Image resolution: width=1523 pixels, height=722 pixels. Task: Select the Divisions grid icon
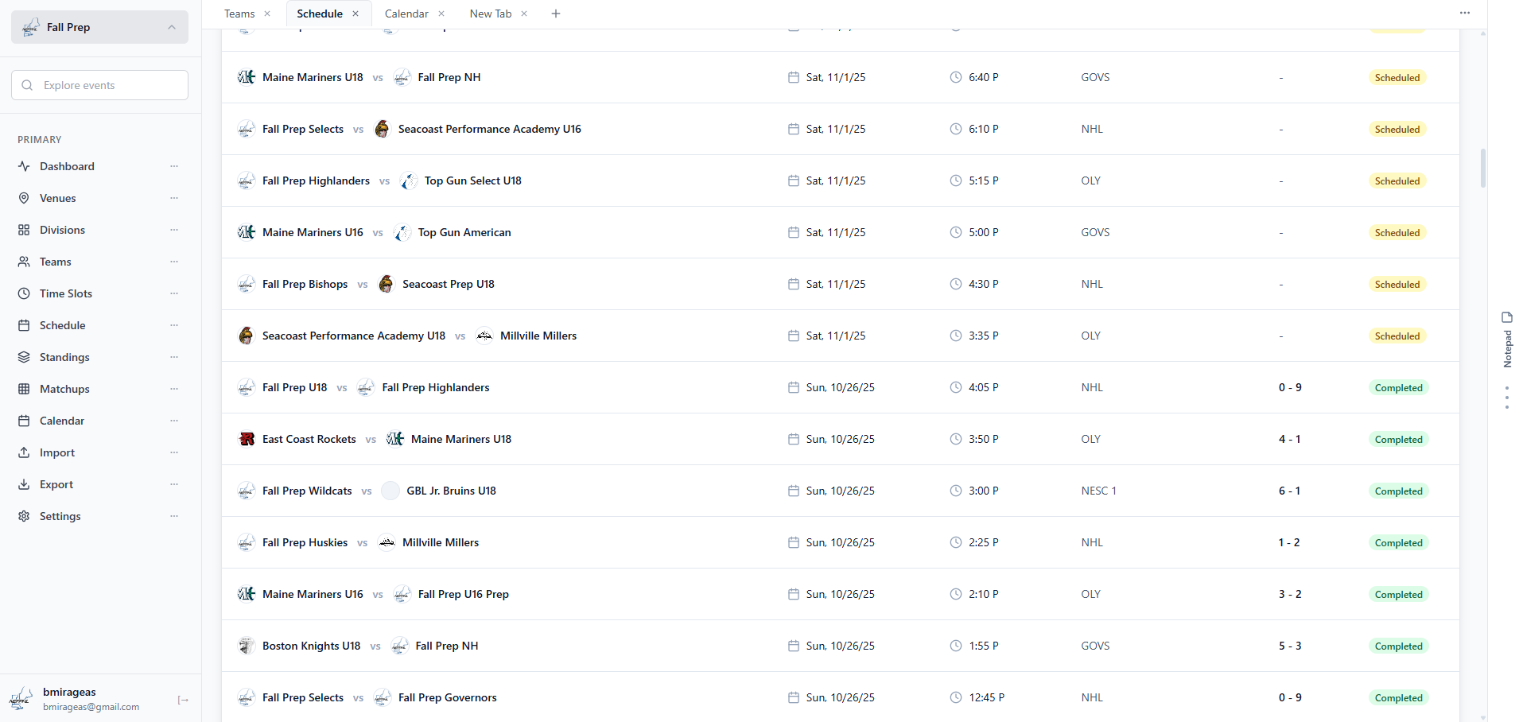[24, 230]
